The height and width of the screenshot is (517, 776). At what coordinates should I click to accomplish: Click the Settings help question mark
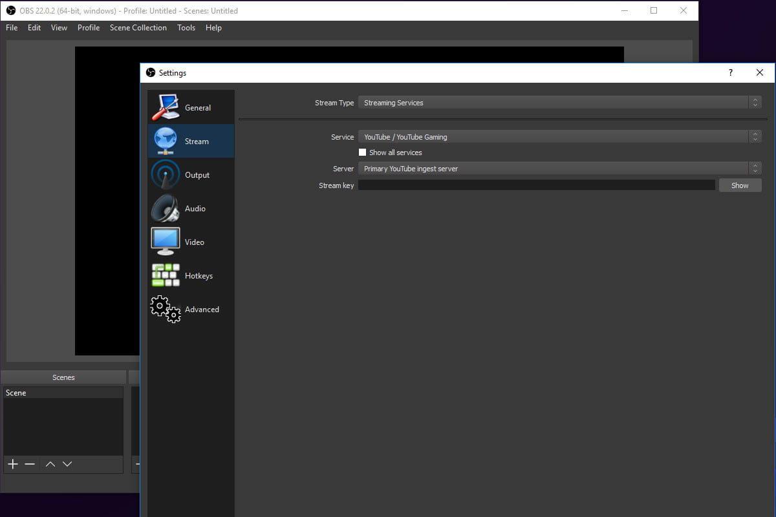pos(730,72)
